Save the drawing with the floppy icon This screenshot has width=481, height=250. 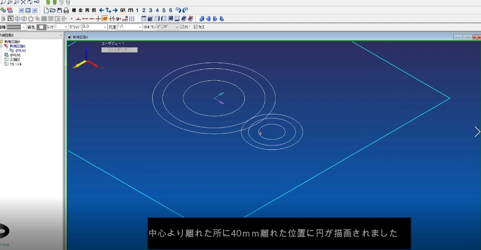click(x=60, y=10)
